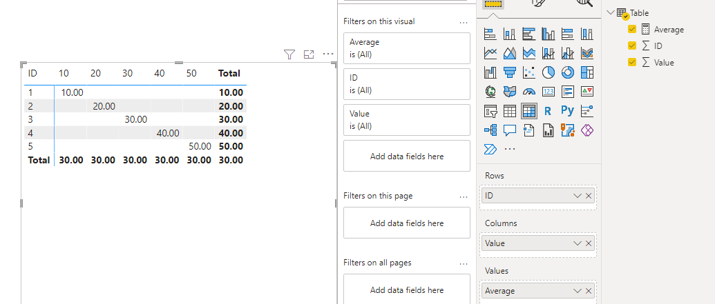Open the Format paintbrush tab
The width and height of the screenshot is (715, 304).
point(538,3)
